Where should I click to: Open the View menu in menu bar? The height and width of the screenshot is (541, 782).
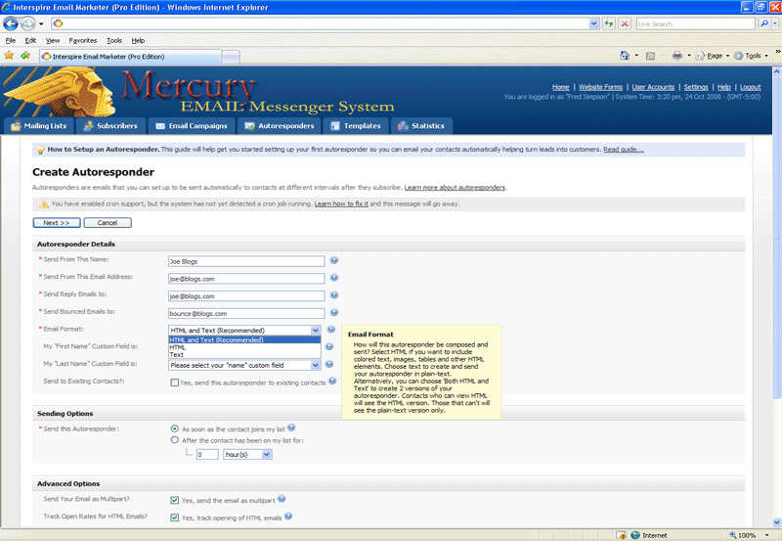[x=53, y=40]
